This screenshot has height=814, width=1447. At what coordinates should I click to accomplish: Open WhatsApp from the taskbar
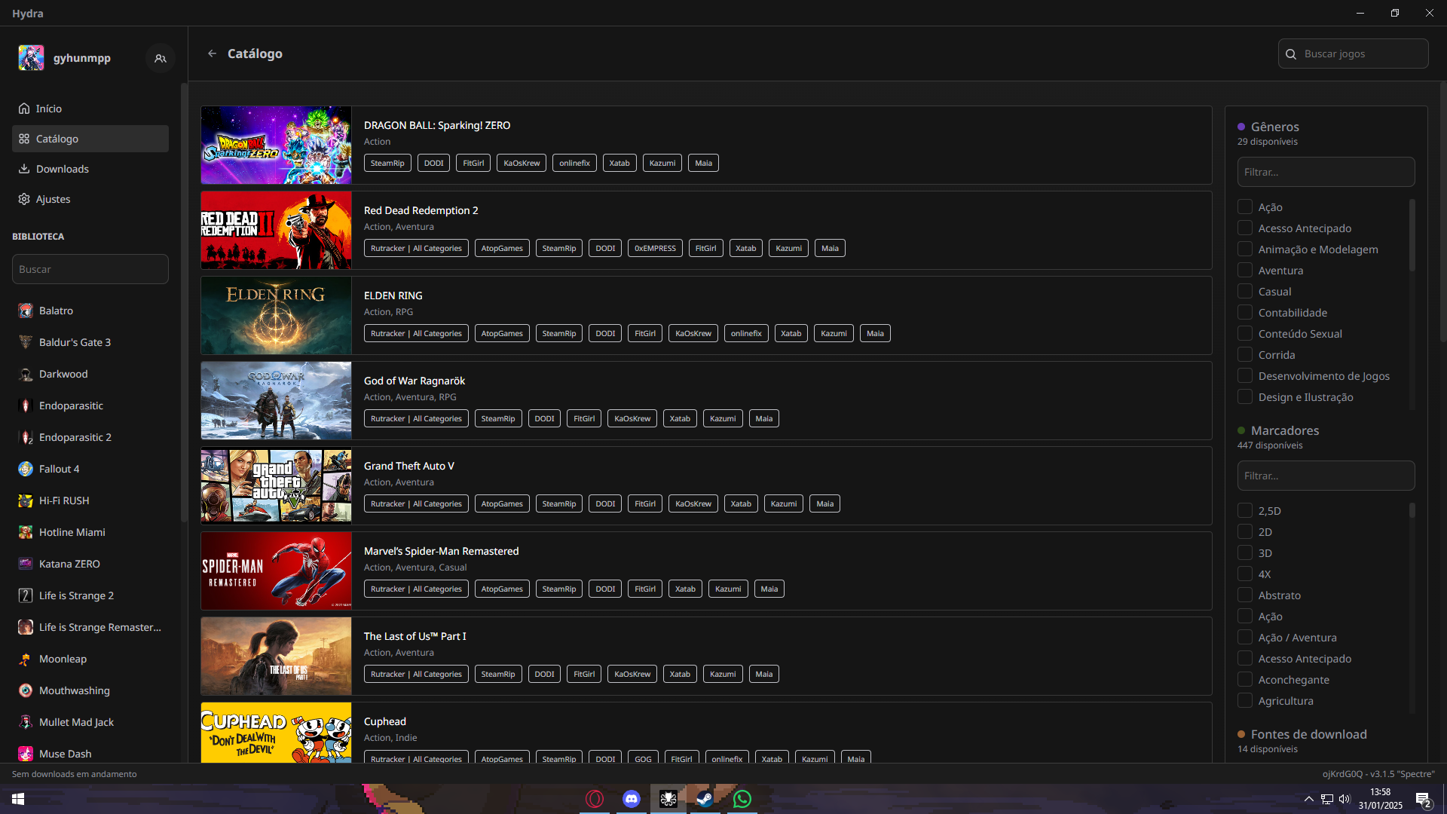(x=742, y=799)
